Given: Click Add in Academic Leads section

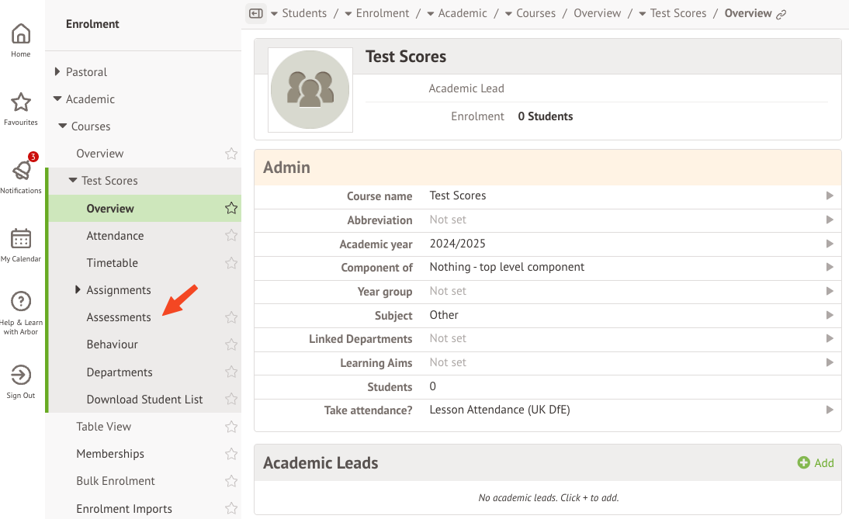Looking at the screenshot, I should [x=816, y=463].
